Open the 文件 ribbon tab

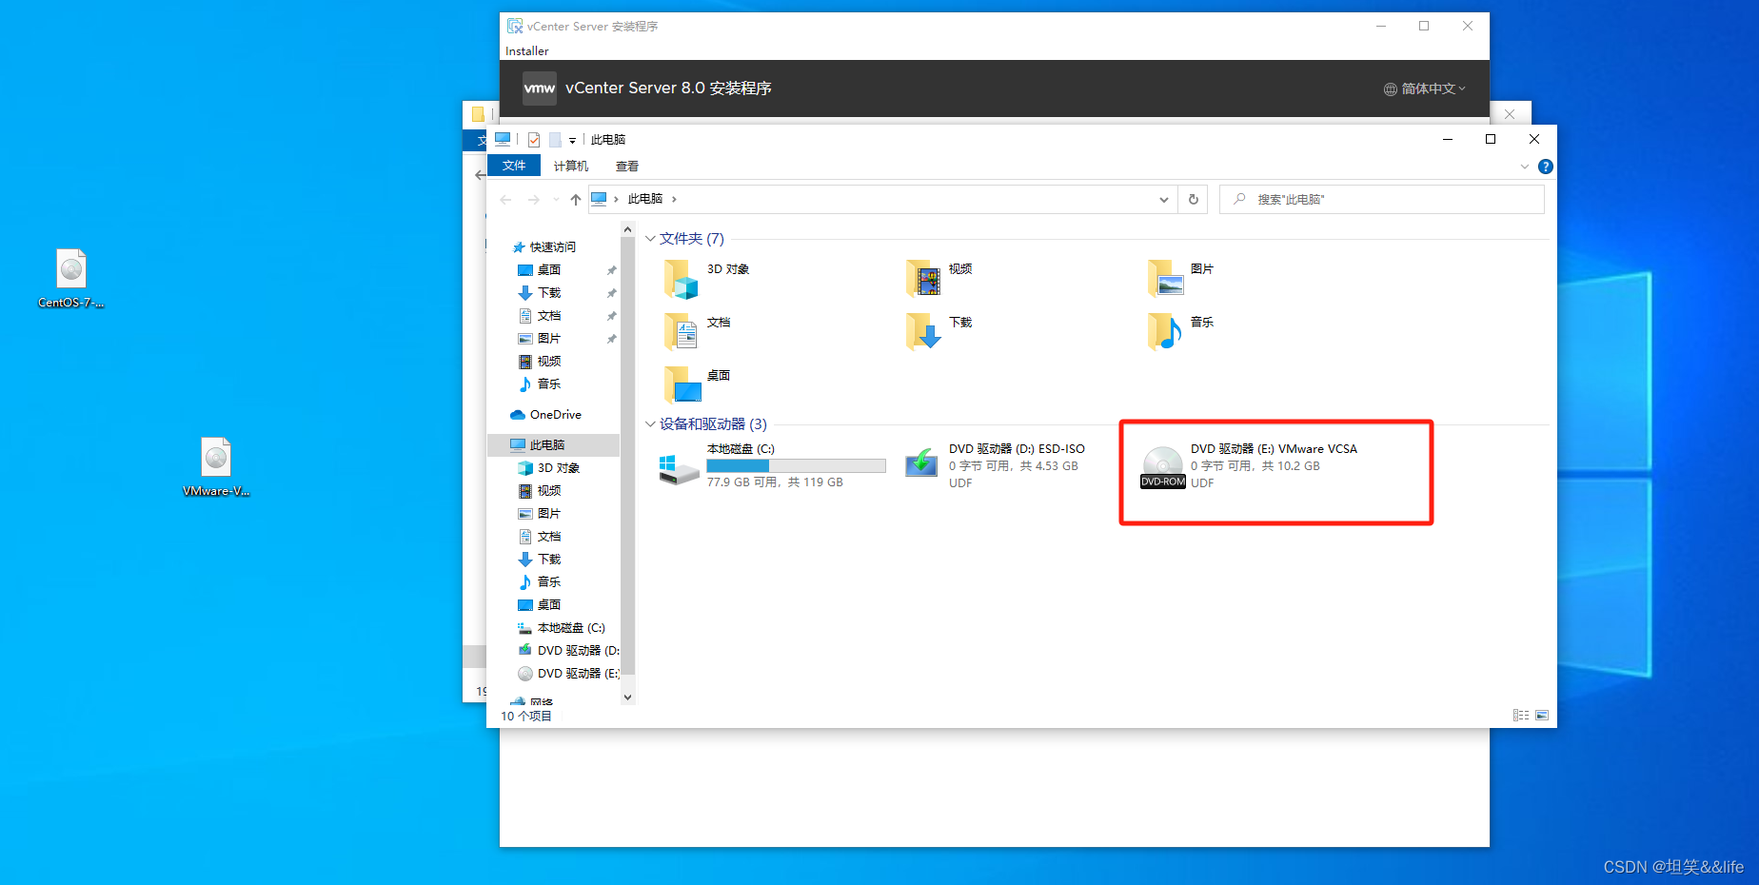514,166
